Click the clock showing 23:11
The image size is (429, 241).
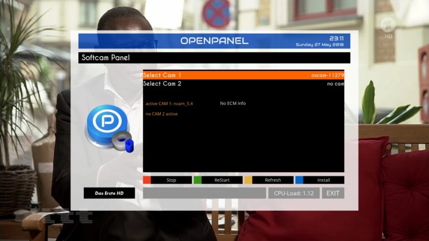(336, 38)
